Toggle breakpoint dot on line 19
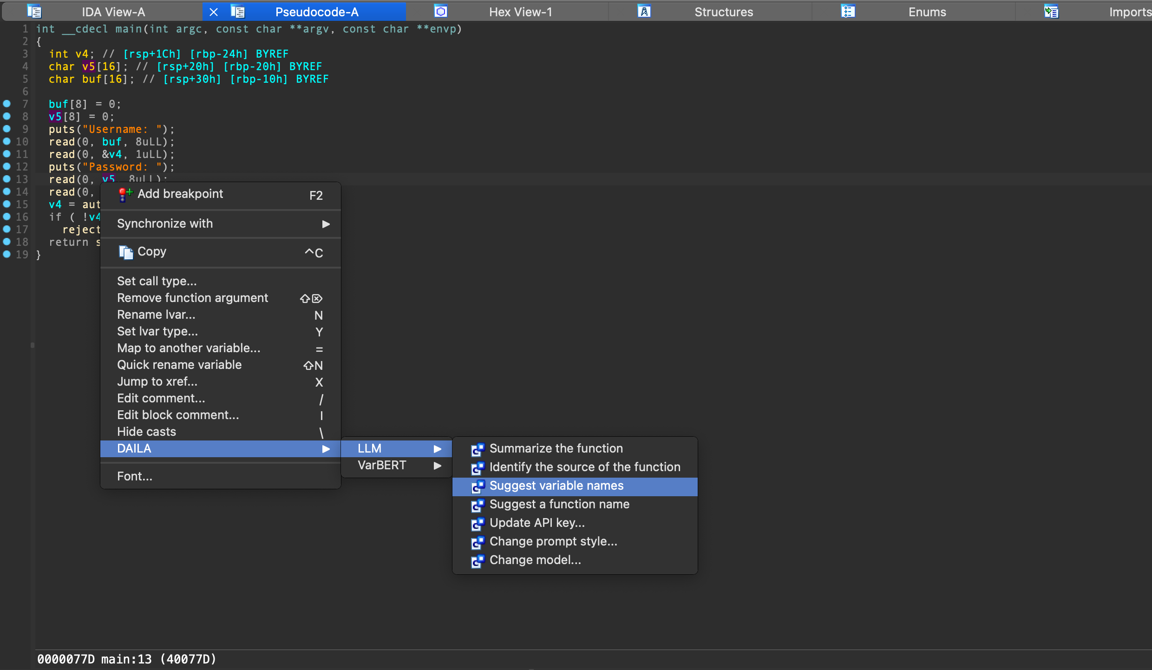Image resolution: width=1152 pixels, height=670 pixels. point(7,254)
